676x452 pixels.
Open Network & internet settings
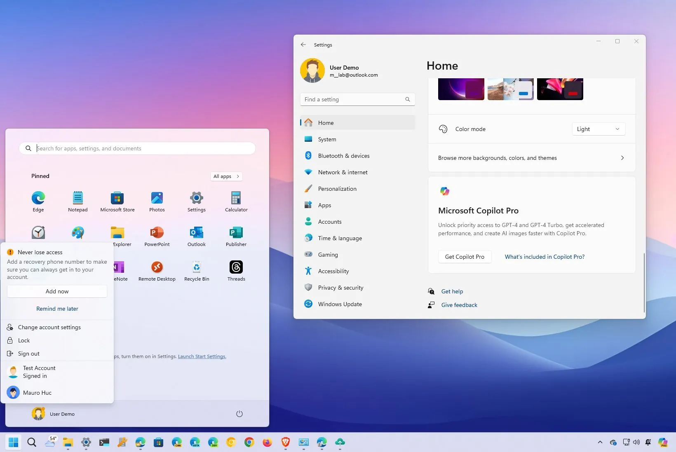click(358, 172)
